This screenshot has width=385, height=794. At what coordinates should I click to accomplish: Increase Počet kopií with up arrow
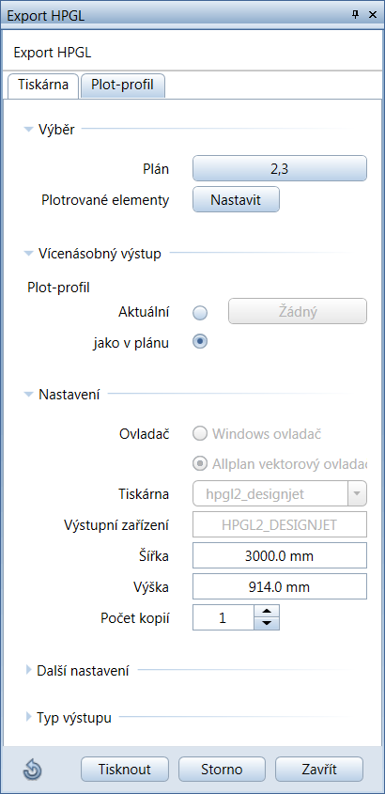click(x=267, y=613)
